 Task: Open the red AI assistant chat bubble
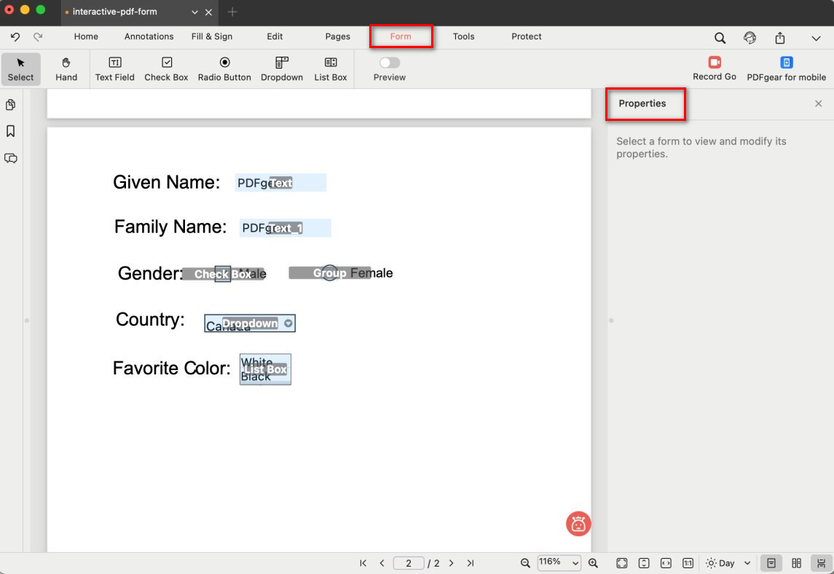(578, 524)
